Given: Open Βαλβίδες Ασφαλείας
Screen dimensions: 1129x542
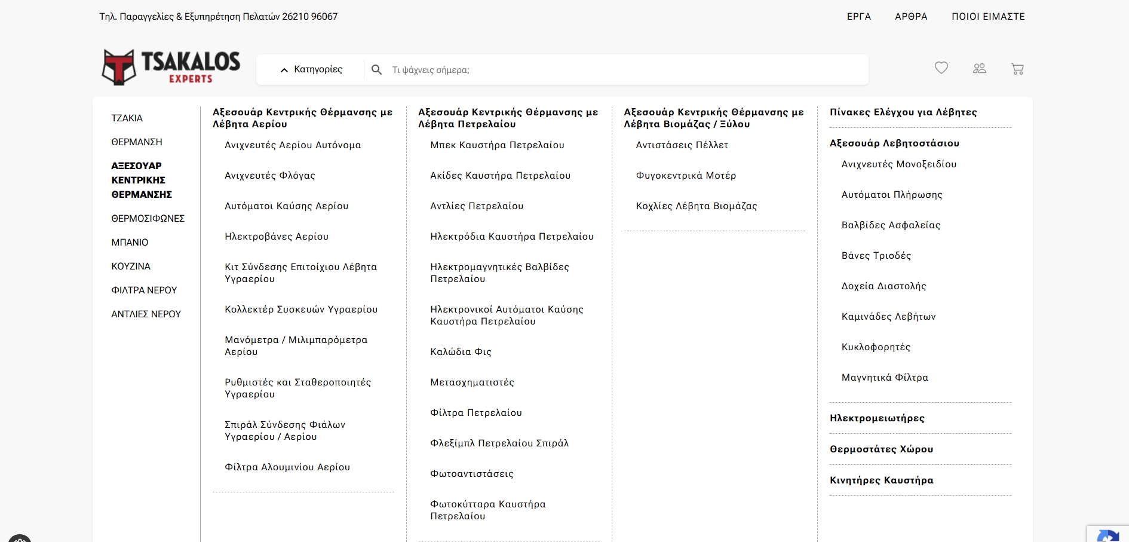Looking at the screenshot, I should [891, 225].
